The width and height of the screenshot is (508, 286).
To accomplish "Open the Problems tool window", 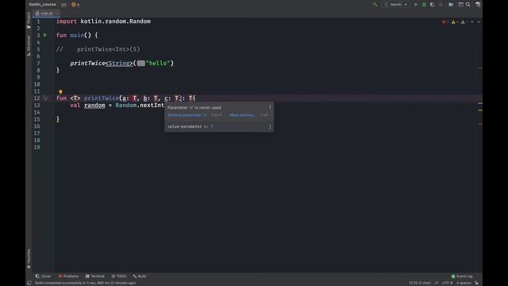I will tap(68, 276).
